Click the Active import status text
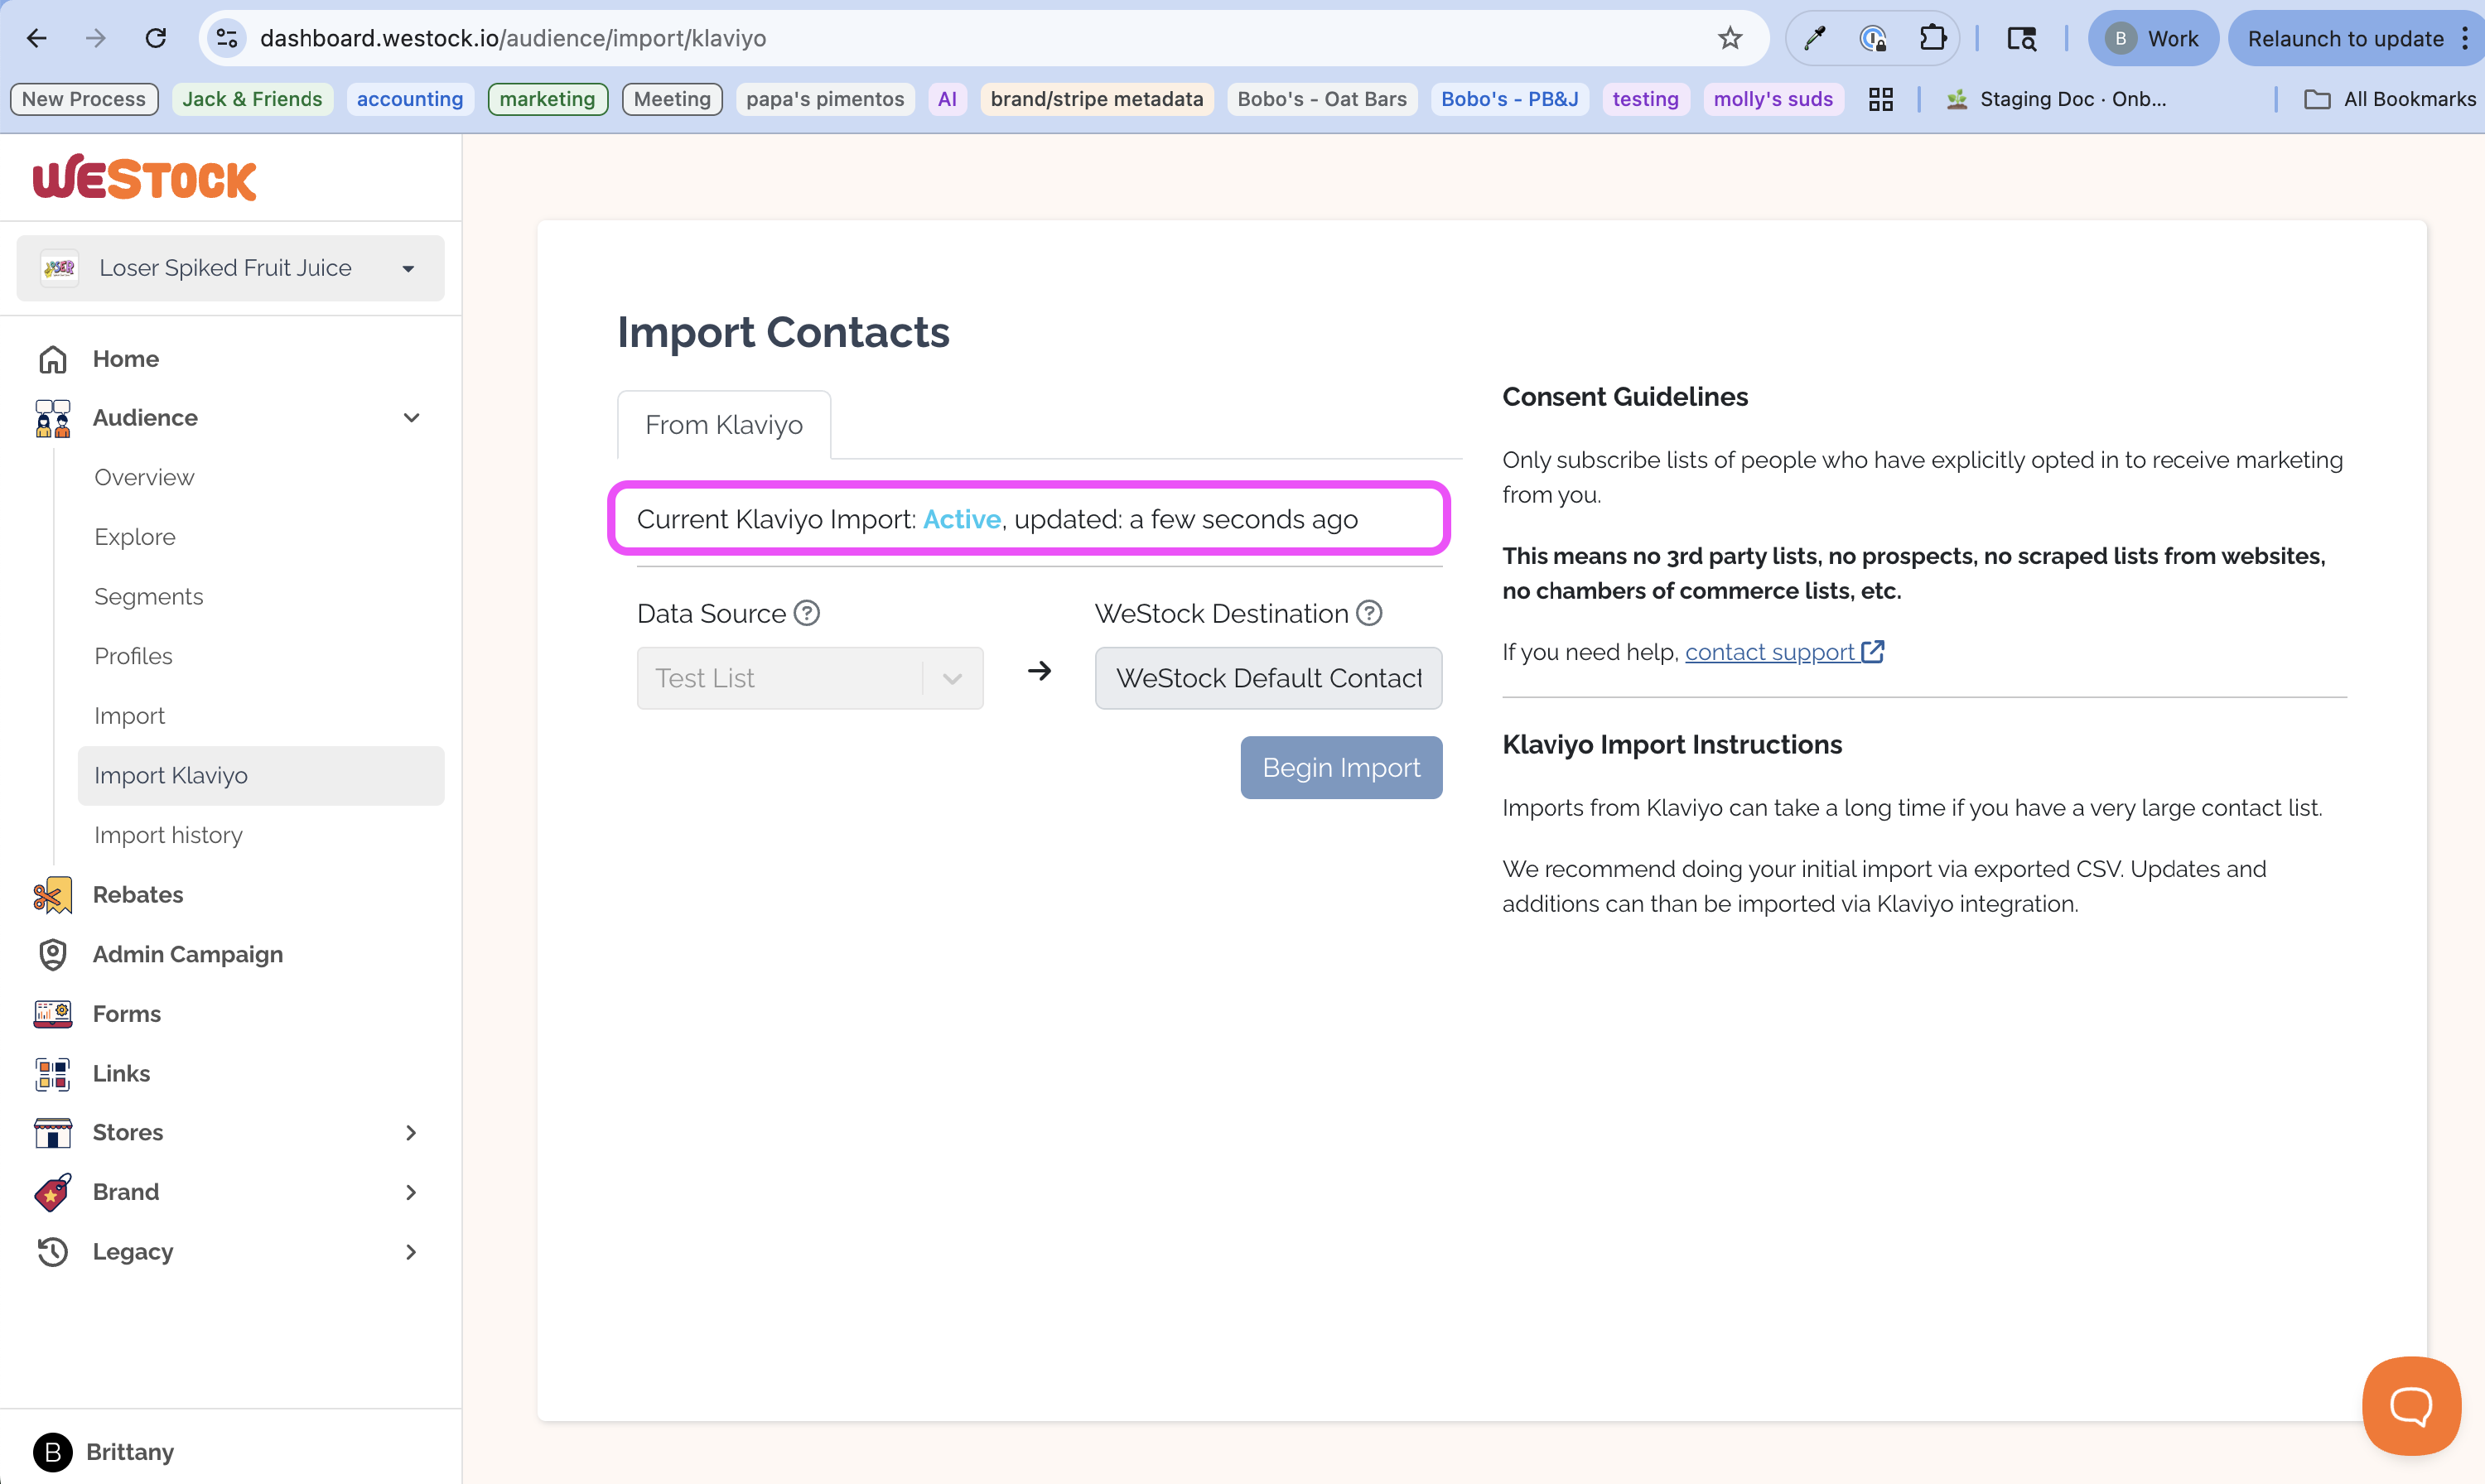Viewport: 2485px width, 1484px height. click(962, 519)
